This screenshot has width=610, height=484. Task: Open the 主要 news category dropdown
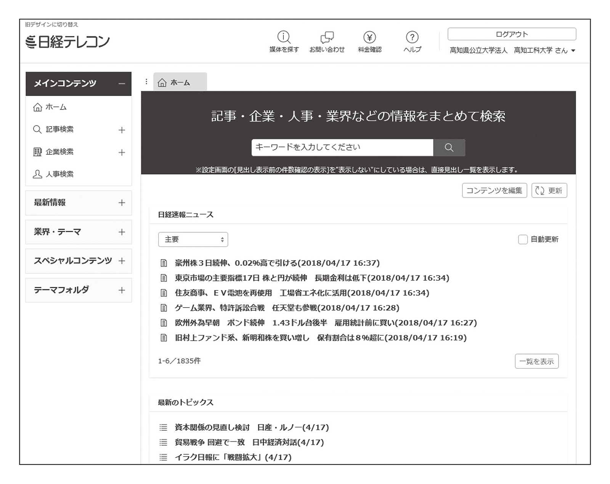[x=193, y=239]
